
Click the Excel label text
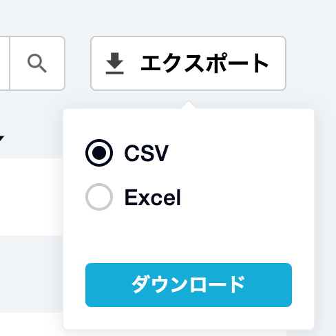pos(153,197)
